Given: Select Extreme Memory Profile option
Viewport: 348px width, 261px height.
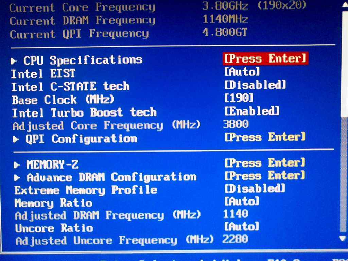Looking at the screenshot, I should click(x=86, y=190).
